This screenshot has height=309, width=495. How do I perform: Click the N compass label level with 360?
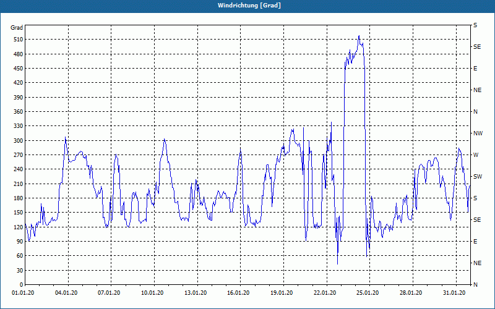click(475, 112)
